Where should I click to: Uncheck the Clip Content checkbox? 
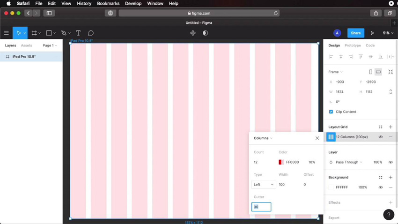(331, 112)
